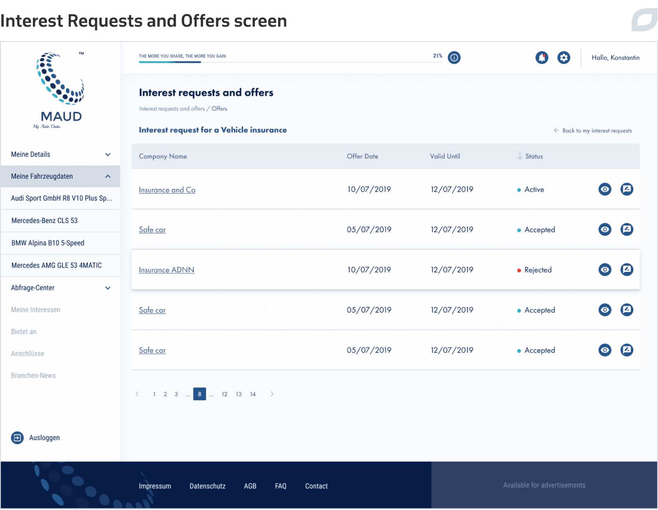
Task: Click the Offer Date column header
Action: (362, 156)
